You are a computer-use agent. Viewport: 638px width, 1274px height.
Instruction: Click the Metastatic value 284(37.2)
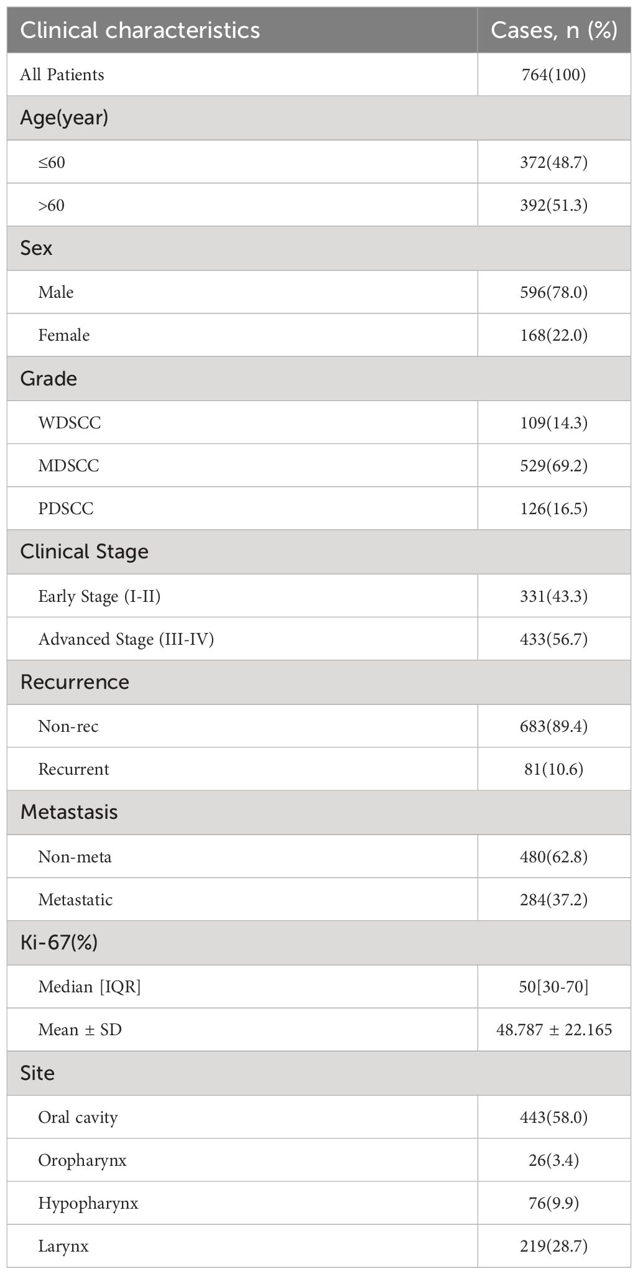[553, 899]
